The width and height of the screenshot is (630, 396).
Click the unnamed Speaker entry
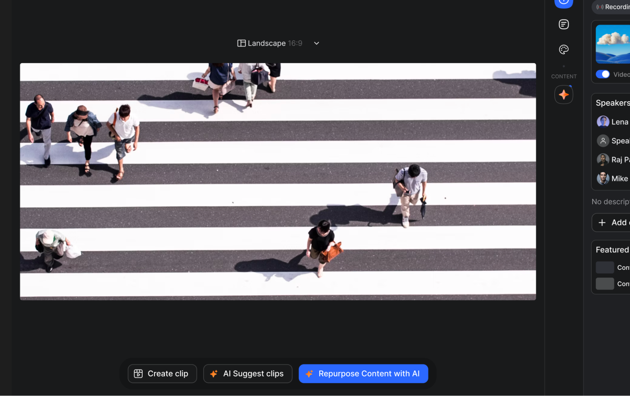(x=613, y=141)
